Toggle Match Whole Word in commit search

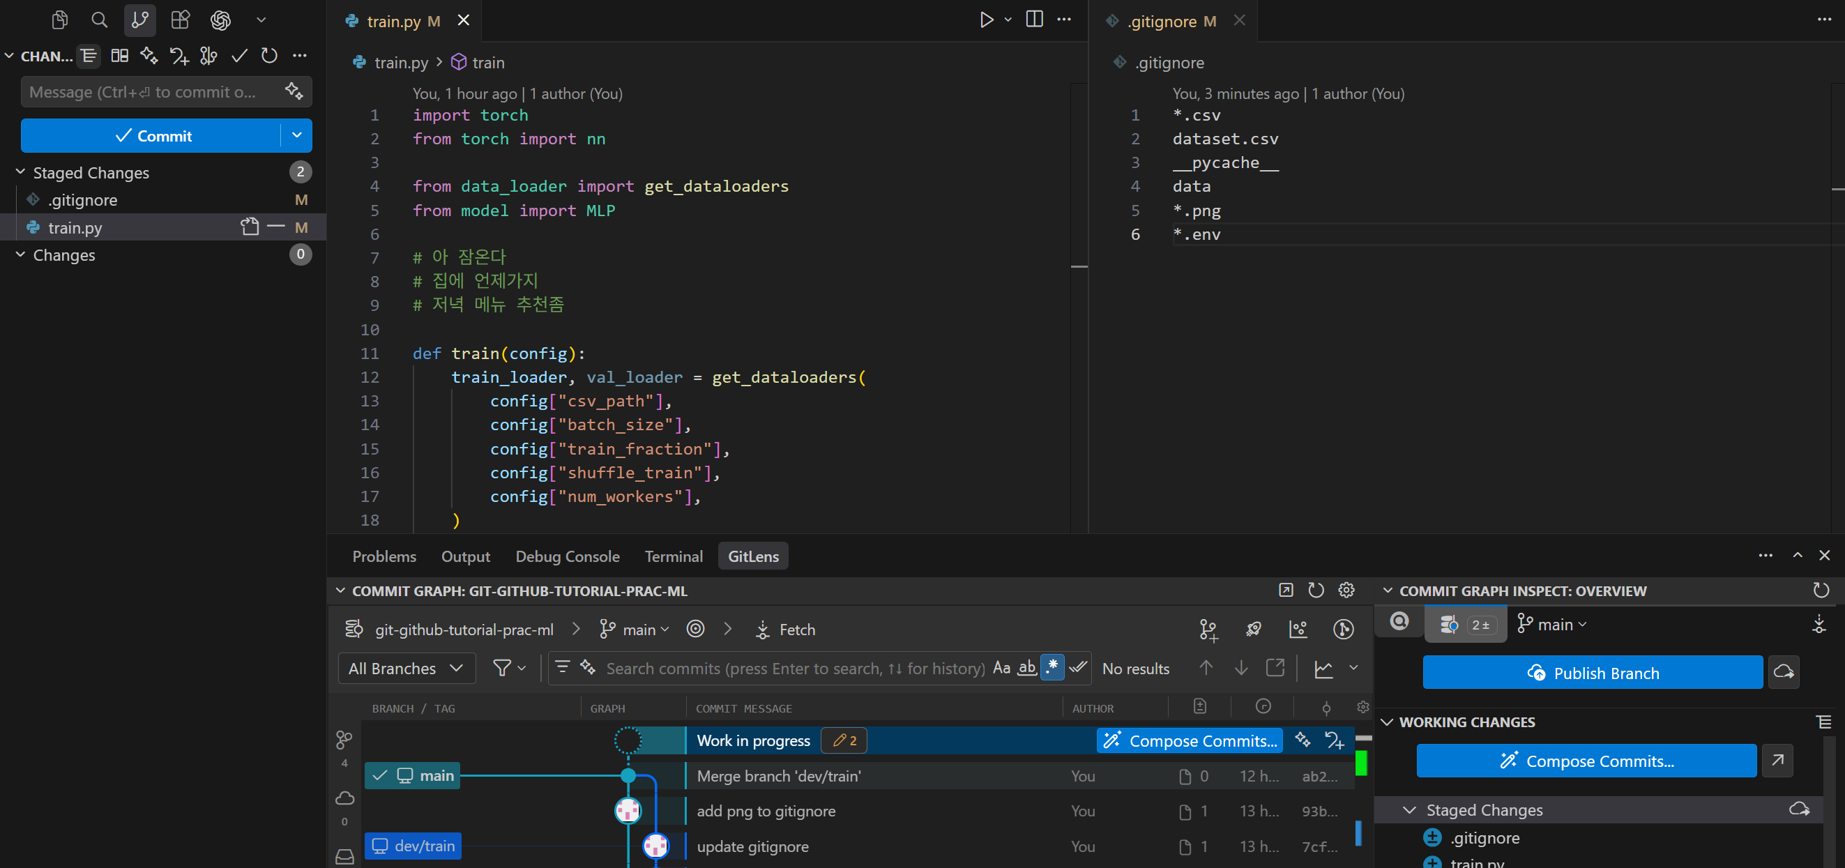pyautogui.click(x=1027, y=668)
